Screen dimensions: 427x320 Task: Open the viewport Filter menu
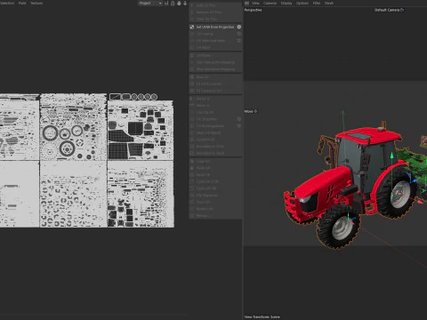(x=317, y=3)
